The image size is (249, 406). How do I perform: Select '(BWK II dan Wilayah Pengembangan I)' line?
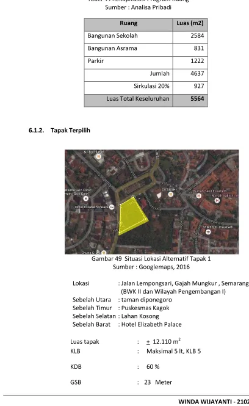173,292
